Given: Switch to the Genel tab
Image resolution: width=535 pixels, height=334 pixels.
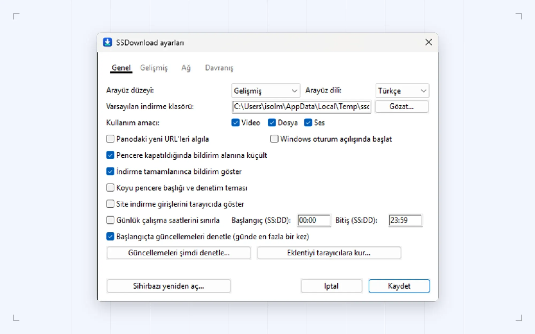Looking at the screenshot, I should pos(121,68).
